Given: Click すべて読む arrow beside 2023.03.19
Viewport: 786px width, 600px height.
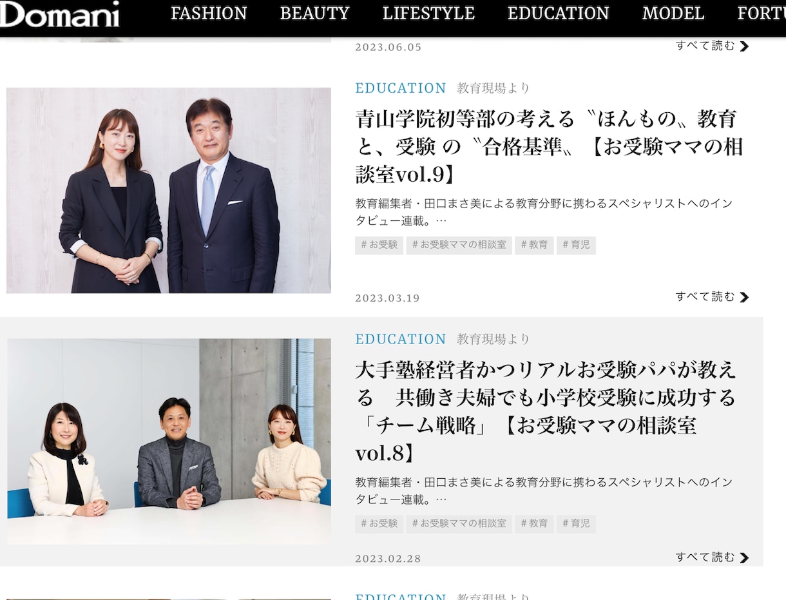Looking at the screenshot, I should (745, 297).
